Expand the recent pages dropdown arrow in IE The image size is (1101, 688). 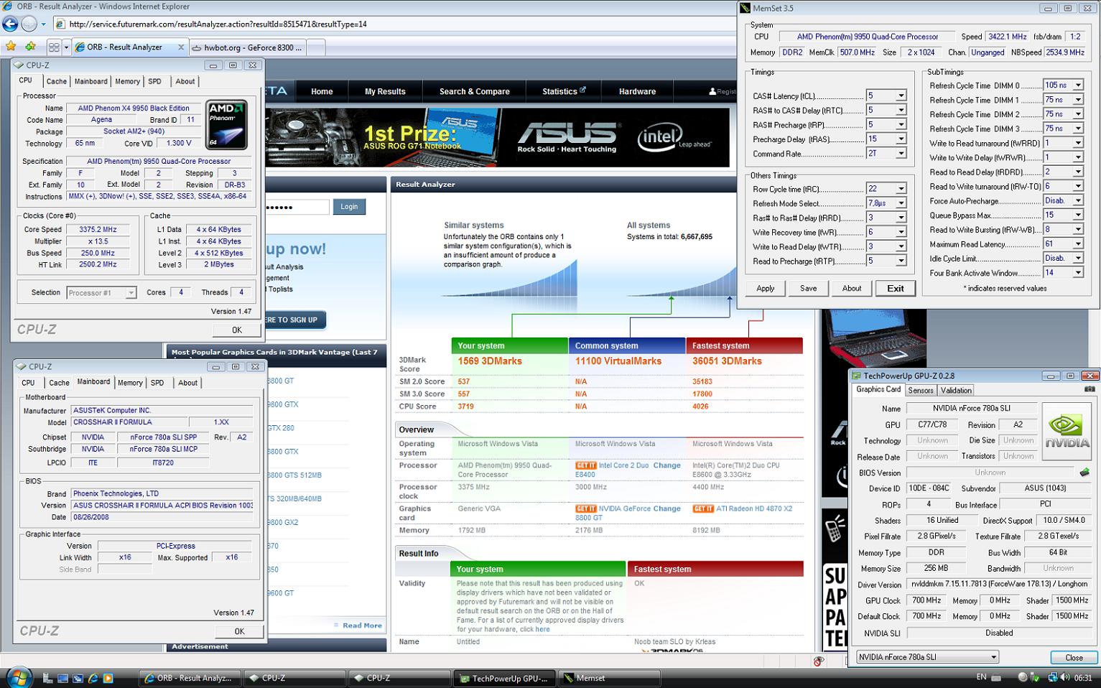(x=44, y=24)
